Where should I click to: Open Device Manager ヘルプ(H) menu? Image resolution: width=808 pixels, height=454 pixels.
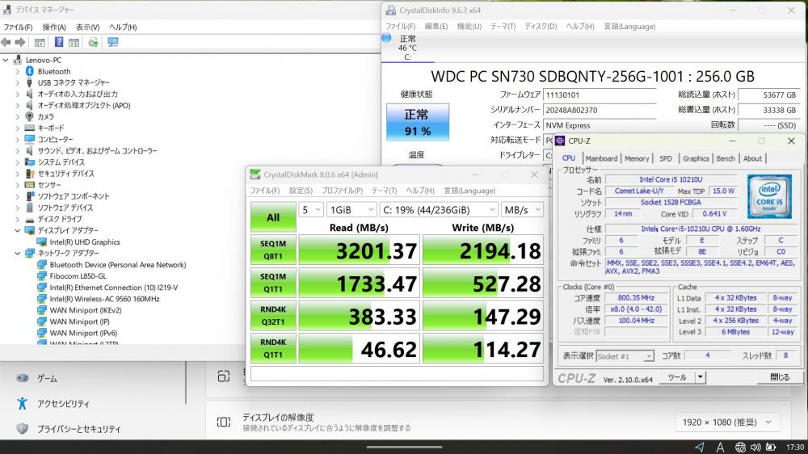pyautogui.click(x=123, y=27)
